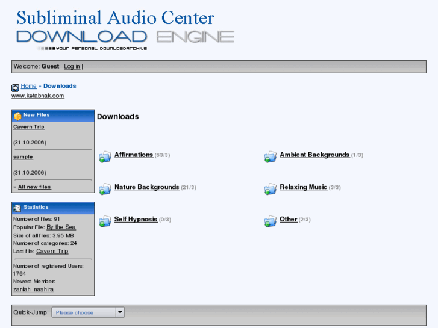View newest member zaniah_nashira profile
Screen dimensions: 438x328
coord(34,289)
